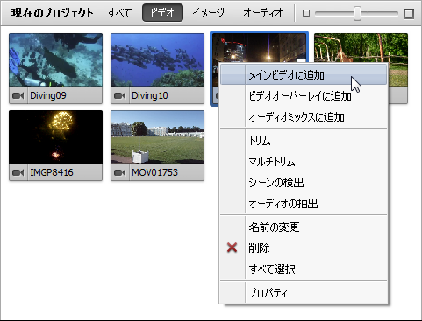Screen dimensions: 422x321
Task: Click the small thumbnail size icon
Action: 306,13
